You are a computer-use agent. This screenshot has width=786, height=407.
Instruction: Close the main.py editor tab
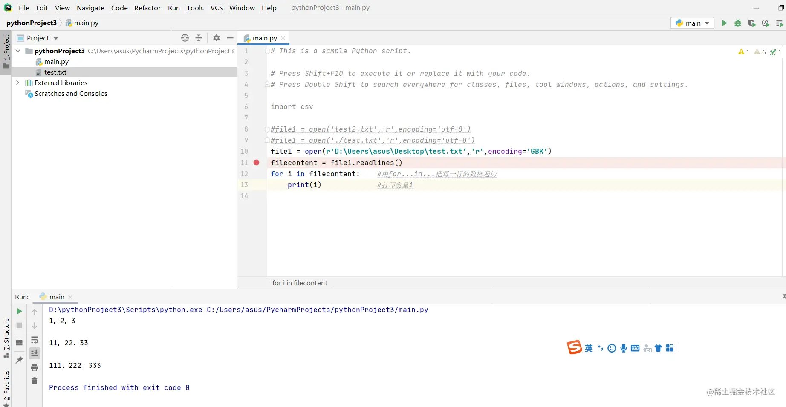point(283,38)
